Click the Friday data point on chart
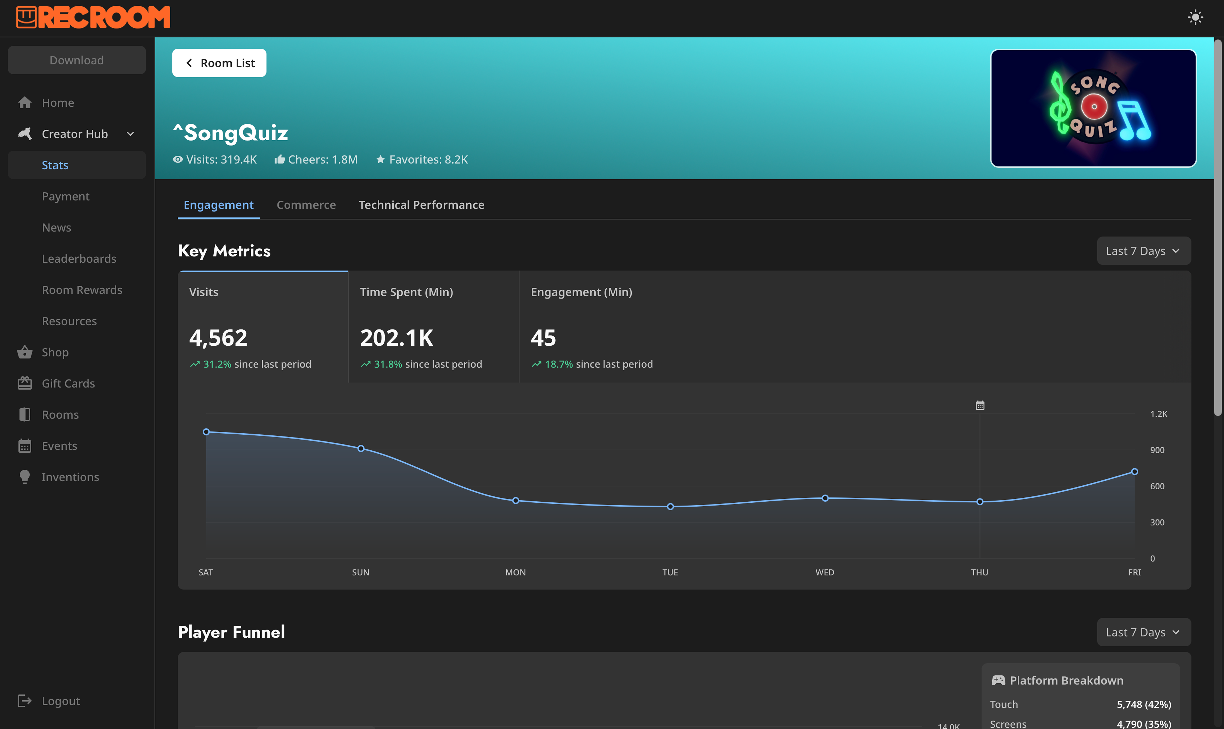Viewport: 1224px width, 729px height. pyautogui.click(x=1134, y=472)
